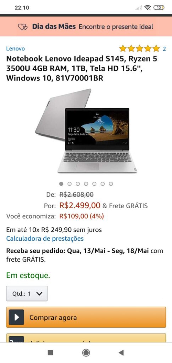Tap the play arrow icon on Comprar agora

(17, 317)
